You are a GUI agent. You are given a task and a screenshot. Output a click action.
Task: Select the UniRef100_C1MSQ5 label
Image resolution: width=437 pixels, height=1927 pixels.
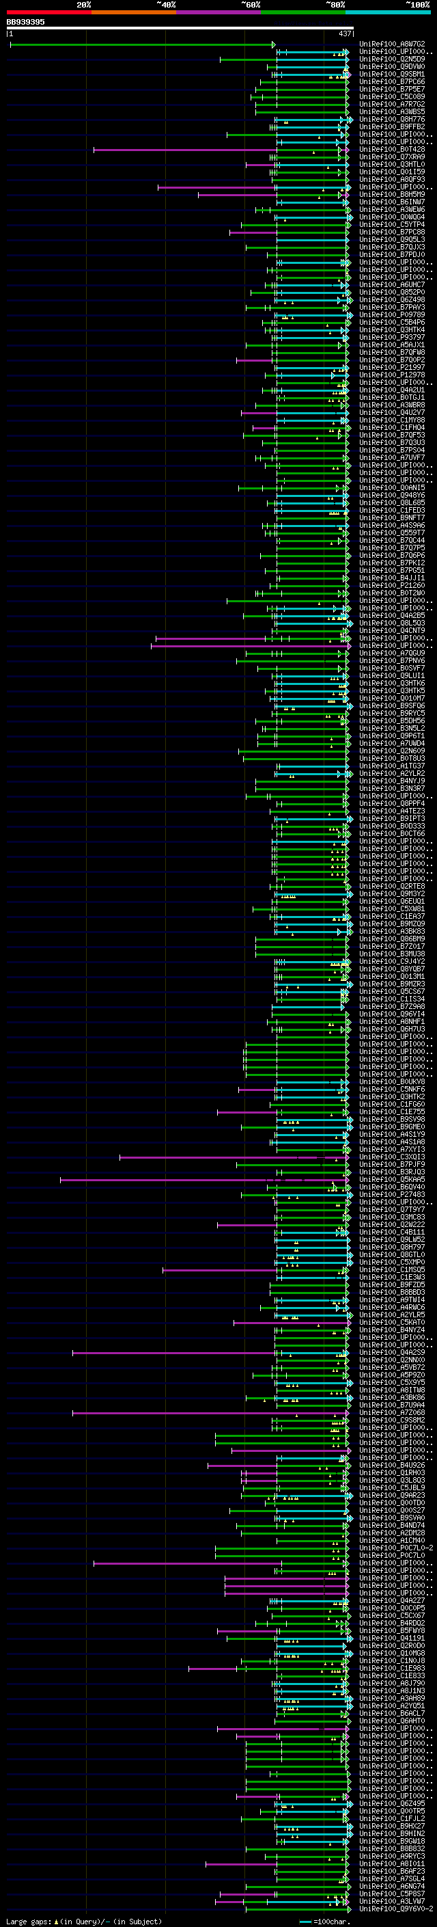click(x=392, y=1270)
